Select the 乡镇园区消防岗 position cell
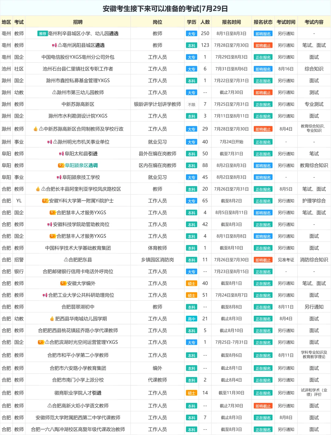Viewport: 331px width, 435px height. (x=158, y=260)
